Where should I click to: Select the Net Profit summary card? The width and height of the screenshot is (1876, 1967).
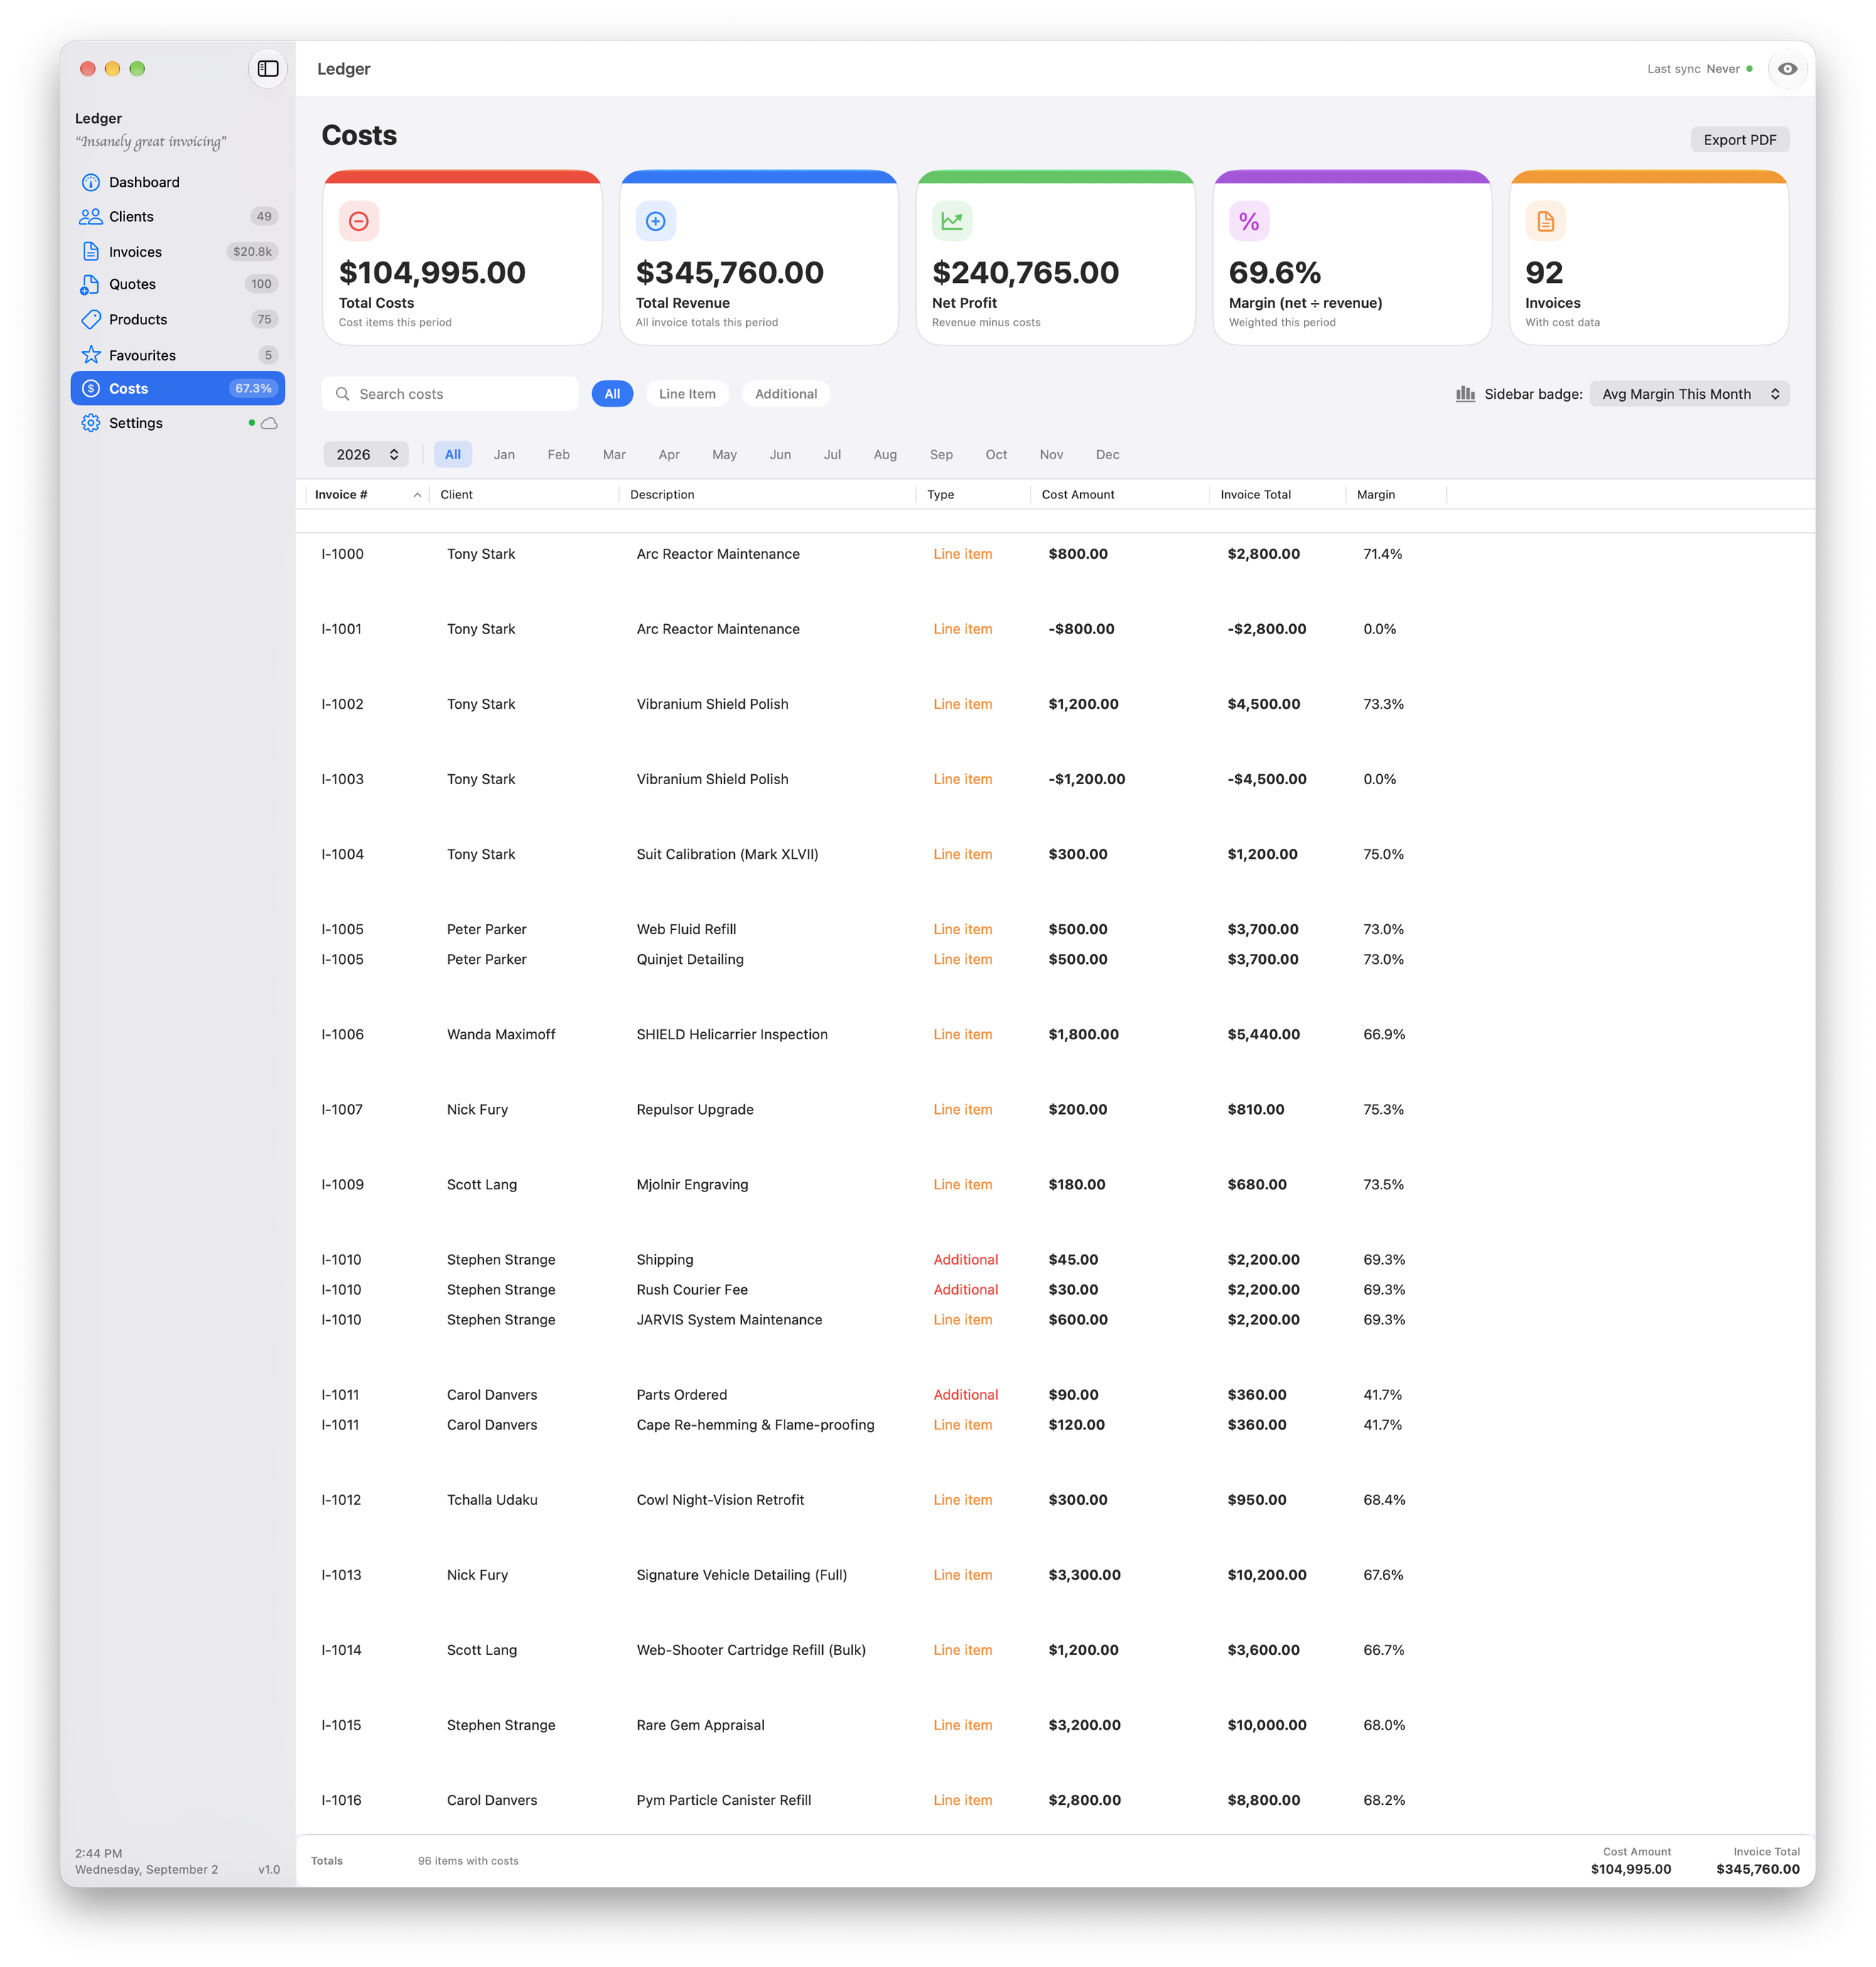[x=1055, y=258]
